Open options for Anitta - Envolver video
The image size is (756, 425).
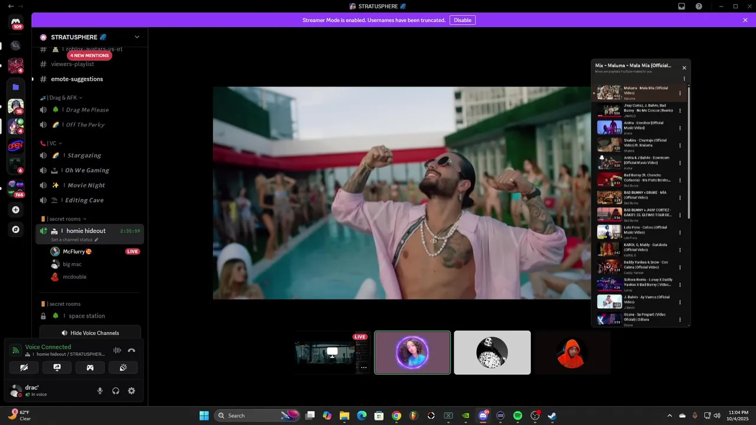click(x=680, y=128)
